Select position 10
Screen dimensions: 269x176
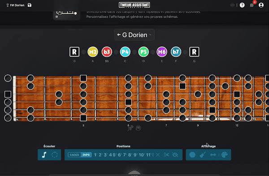tap(142, 155)
